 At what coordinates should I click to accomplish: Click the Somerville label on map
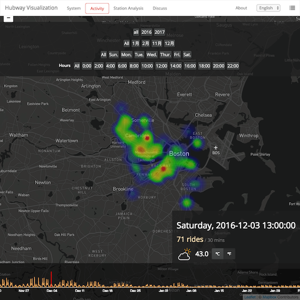pyautogui.click(x=142, y=120)
